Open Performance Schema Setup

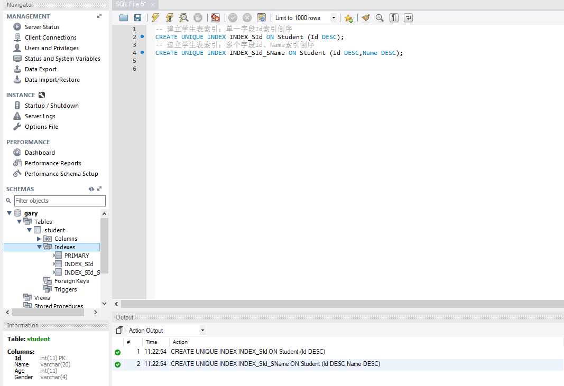[x=61, y=174]
